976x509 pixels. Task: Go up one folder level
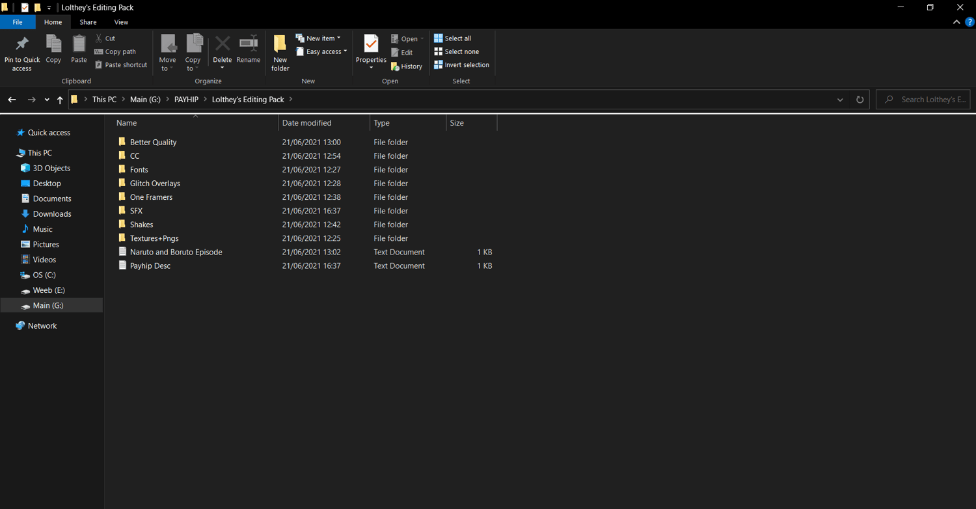(60, 100)
